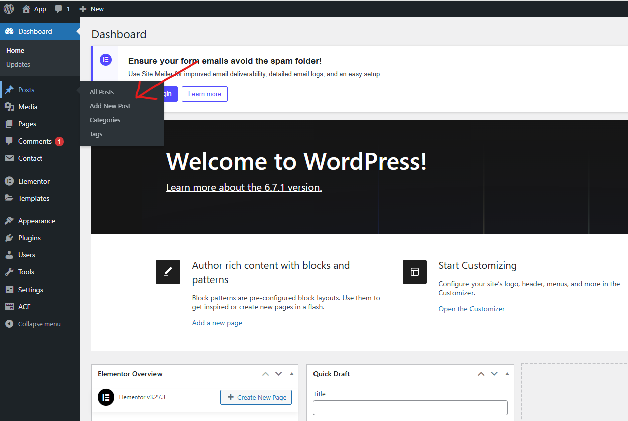Viewport: 628px width, 421px height.
Task: Open comments bubble in admin bar
Action: tap(59, 9)
